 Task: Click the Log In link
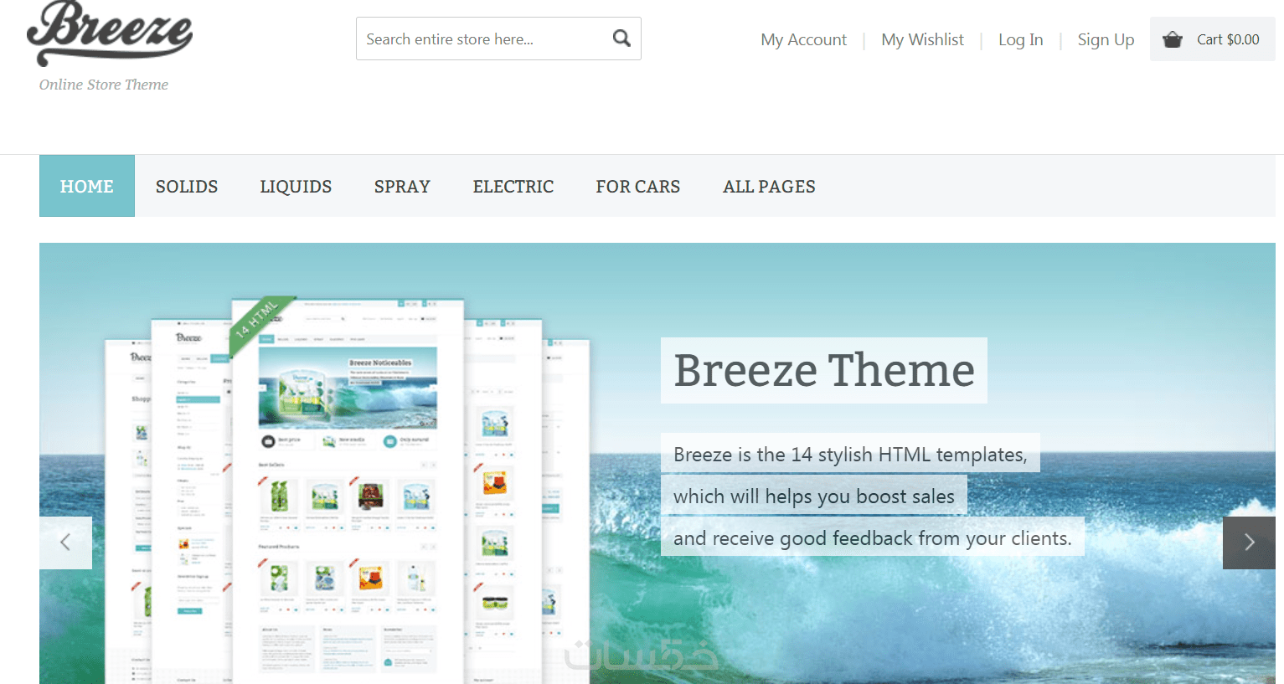point(1020,39)
